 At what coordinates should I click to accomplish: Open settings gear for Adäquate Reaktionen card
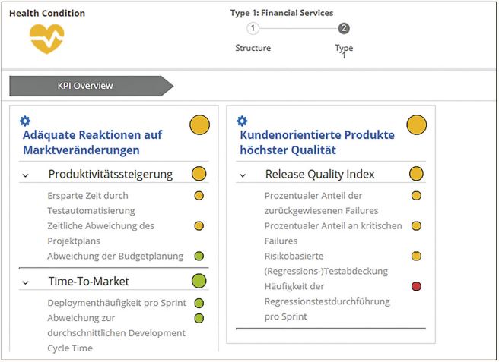point(25,121)
